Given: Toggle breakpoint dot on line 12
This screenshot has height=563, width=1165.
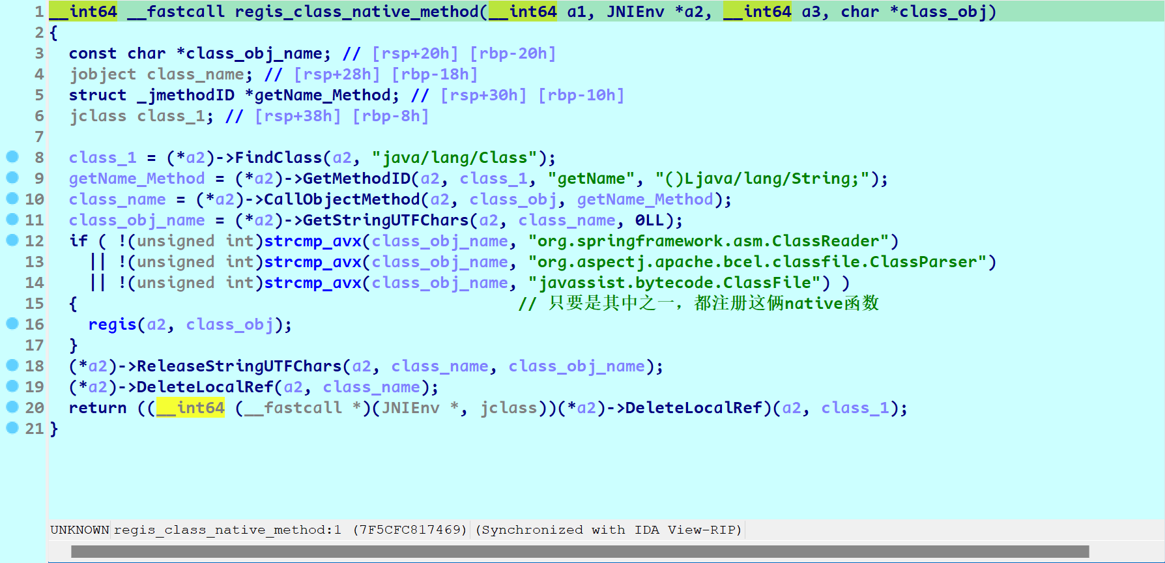Looking at the screenshot, I should point(12,240).
